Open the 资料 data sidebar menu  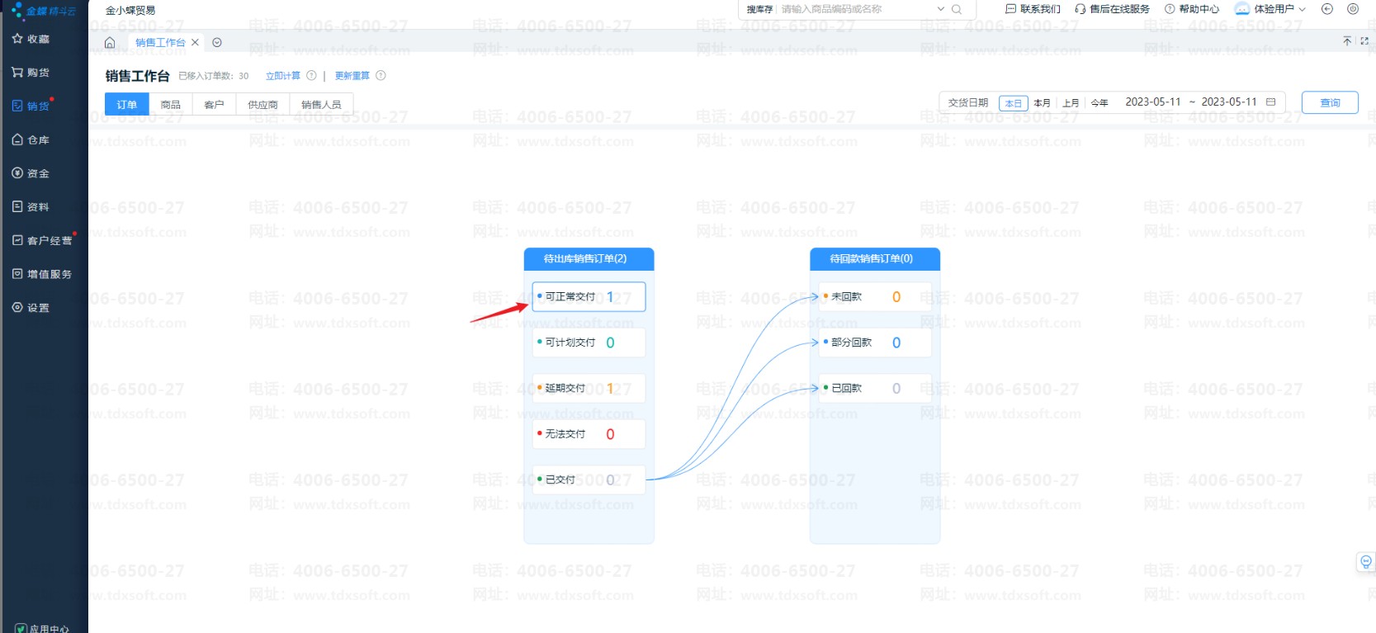(x=31, y=206)
